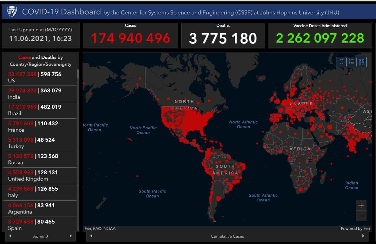Switch to next map after Cumulative Cases
Viewport: 376px width, 244px height.
363,236
